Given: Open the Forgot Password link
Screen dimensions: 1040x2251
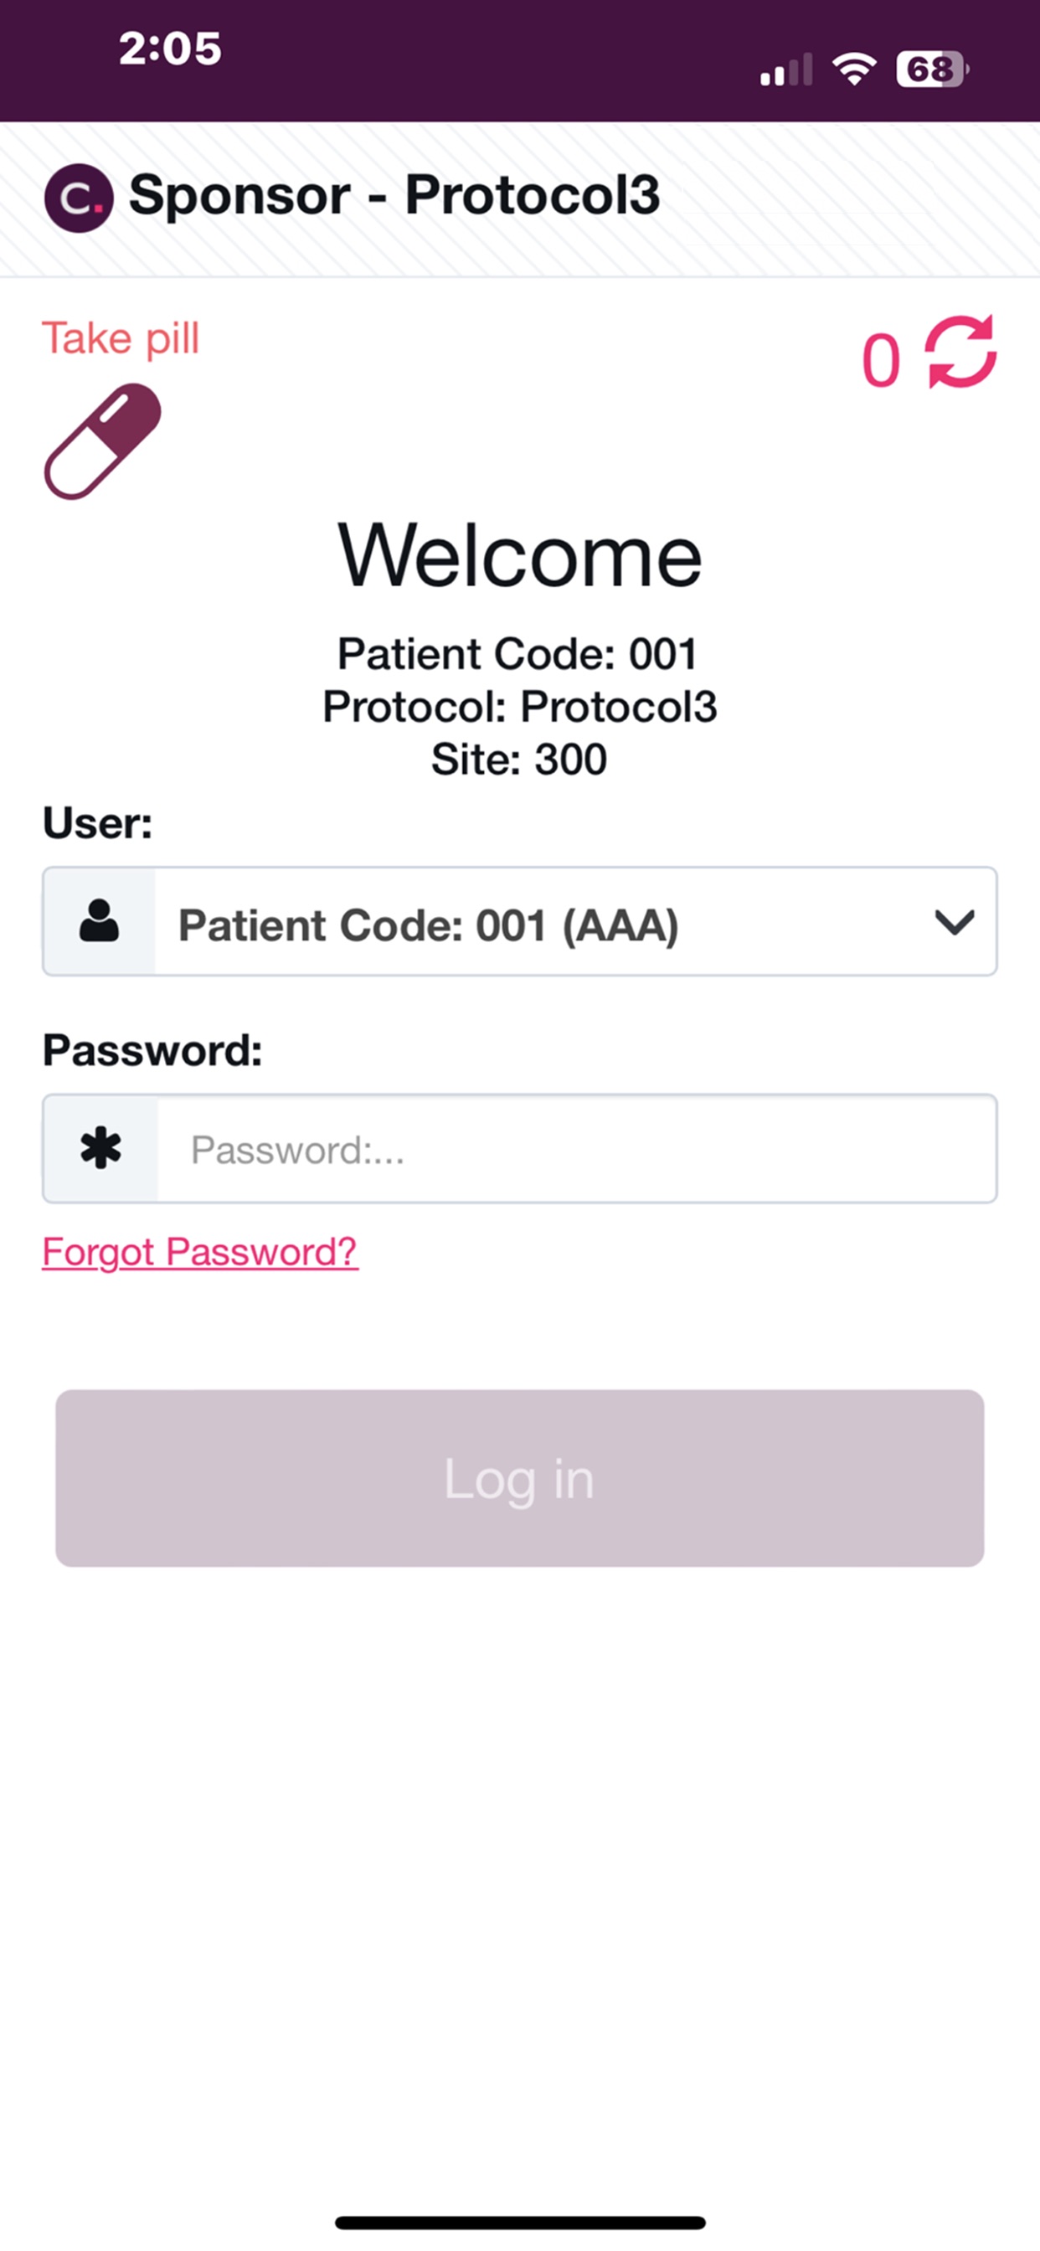Looking at the screenshot, I should tap(200, 1252).
